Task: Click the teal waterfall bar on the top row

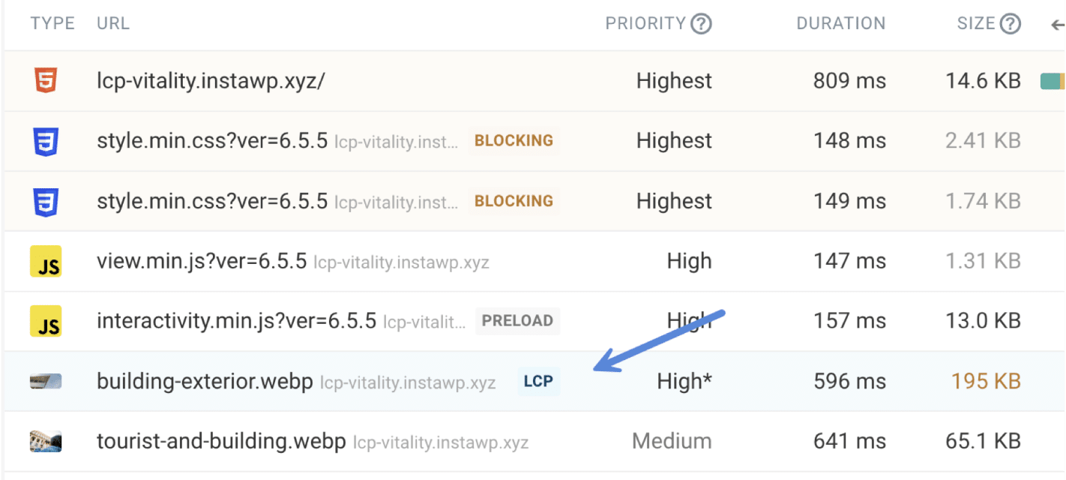Action: tap(1050, 80)
